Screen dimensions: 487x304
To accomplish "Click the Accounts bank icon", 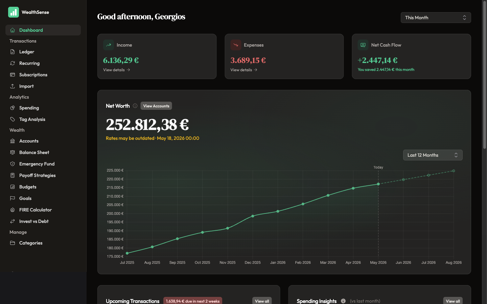I will (x=13, y=141).
